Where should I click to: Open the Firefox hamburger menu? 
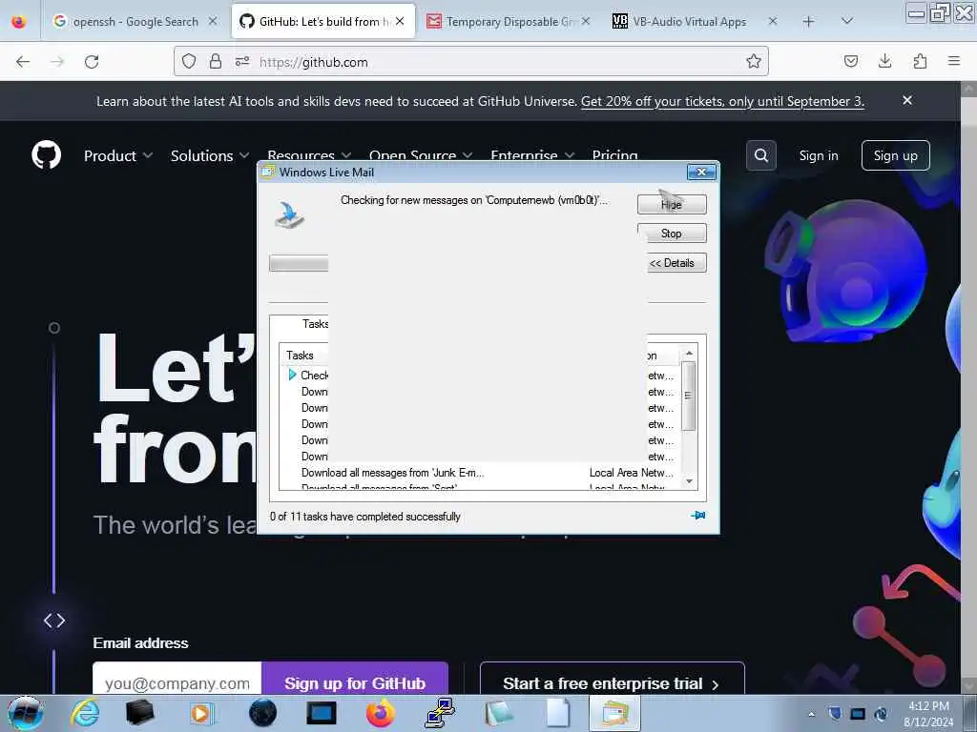pos(954,61)
